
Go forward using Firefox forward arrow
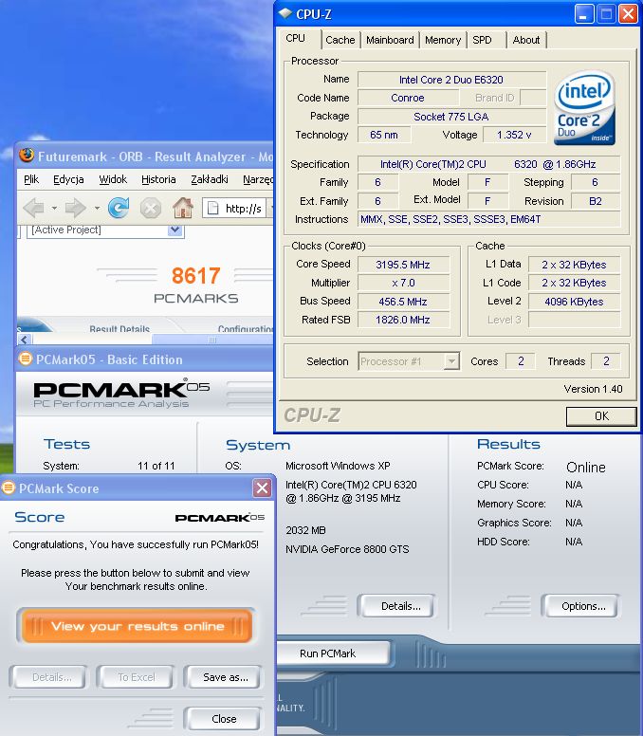point(75,208)
